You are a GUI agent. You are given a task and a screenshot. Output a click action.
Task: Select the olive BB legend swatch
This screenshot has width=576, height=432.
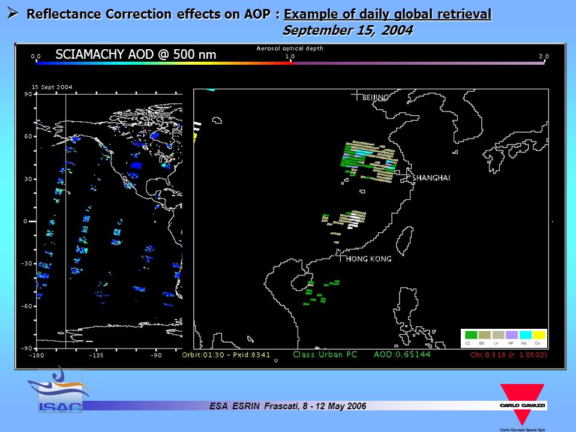[485, 335]
